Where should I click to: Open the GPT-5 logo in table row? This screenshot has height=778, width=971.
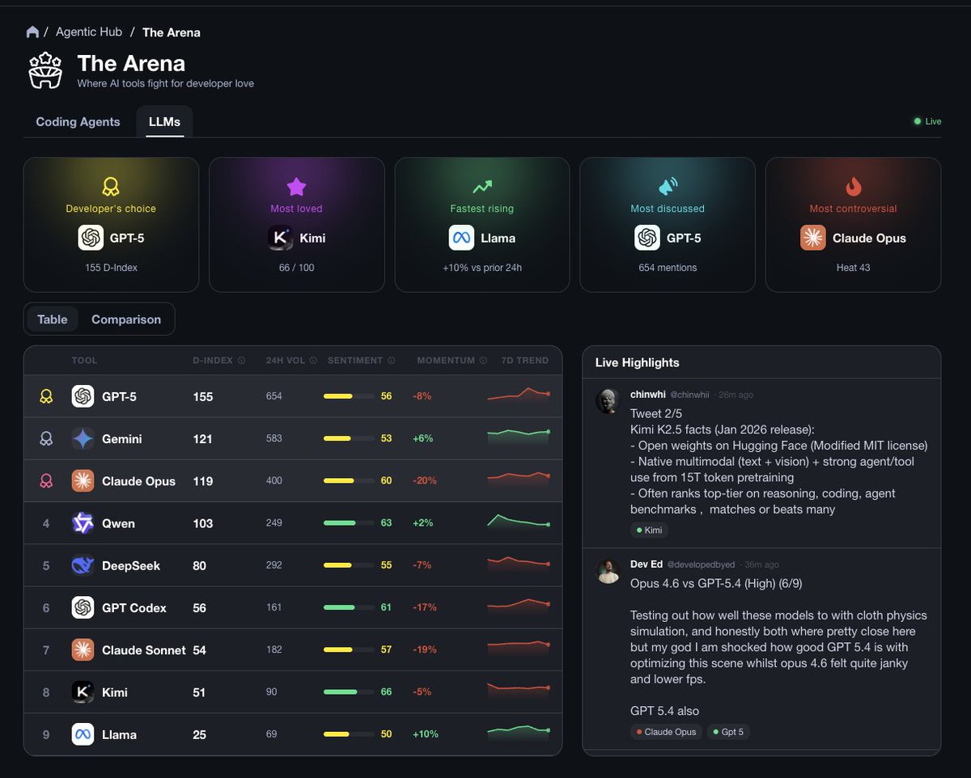[x=83, y=396]
